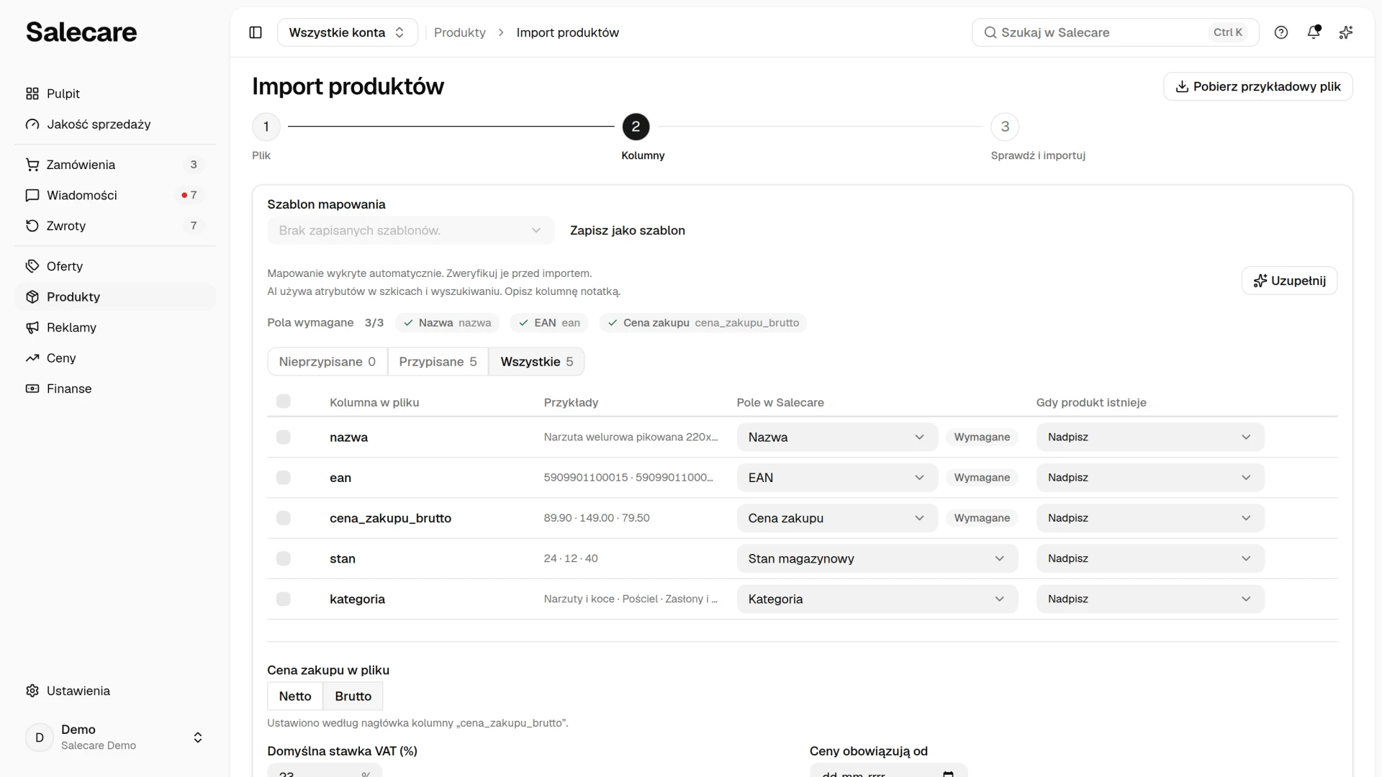Open the help question mark icon
This screenshot has width=1382, height=777.
tap(1281, 32)
